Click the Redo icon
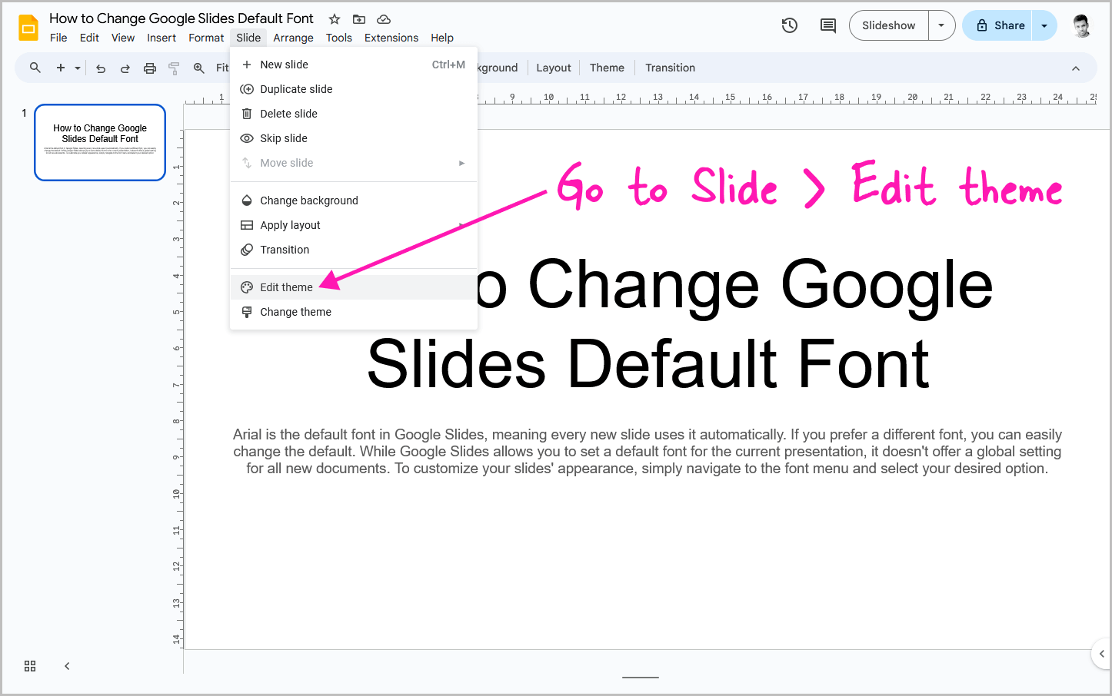Screen dimensions: 1112x696 coord(125,68)
